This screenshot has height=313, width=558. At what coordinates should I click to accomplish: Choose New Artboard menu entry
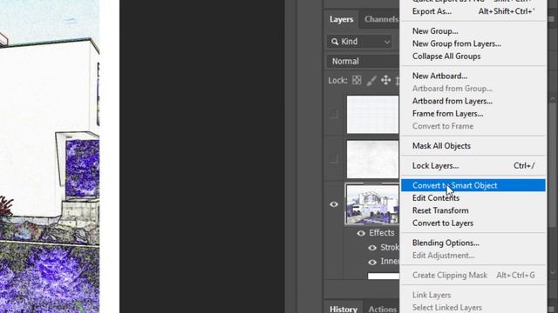473,76
